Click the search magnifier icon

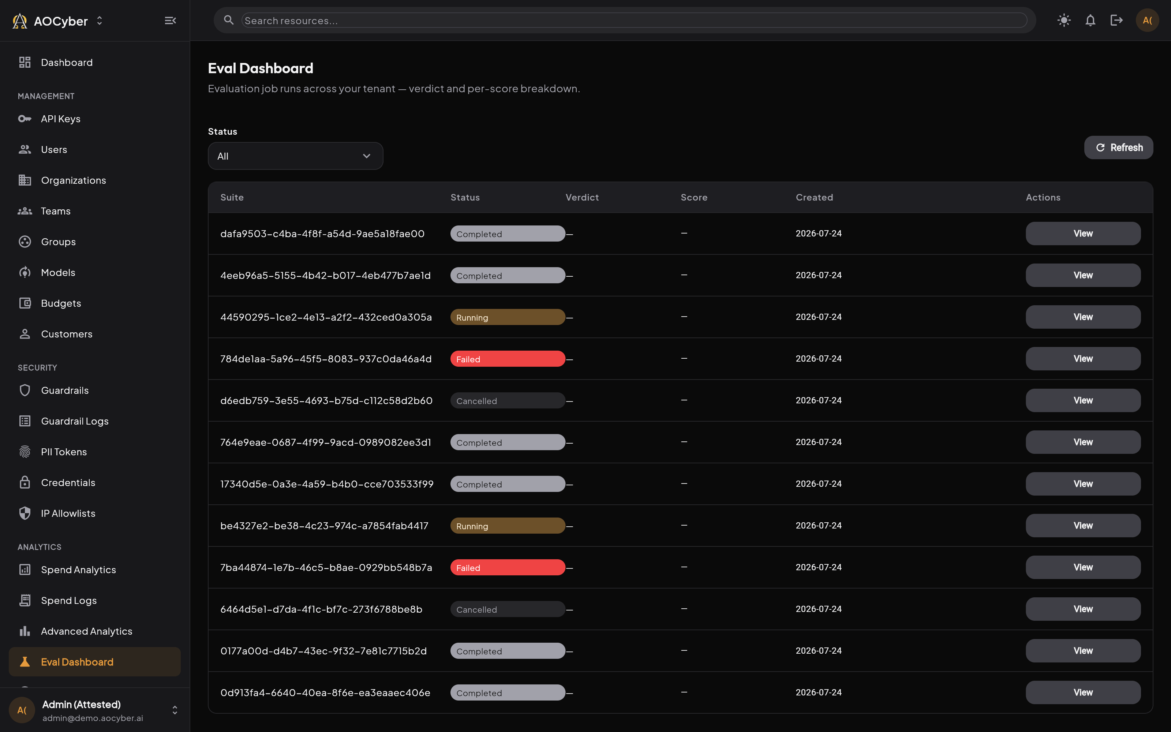(229, 20)
